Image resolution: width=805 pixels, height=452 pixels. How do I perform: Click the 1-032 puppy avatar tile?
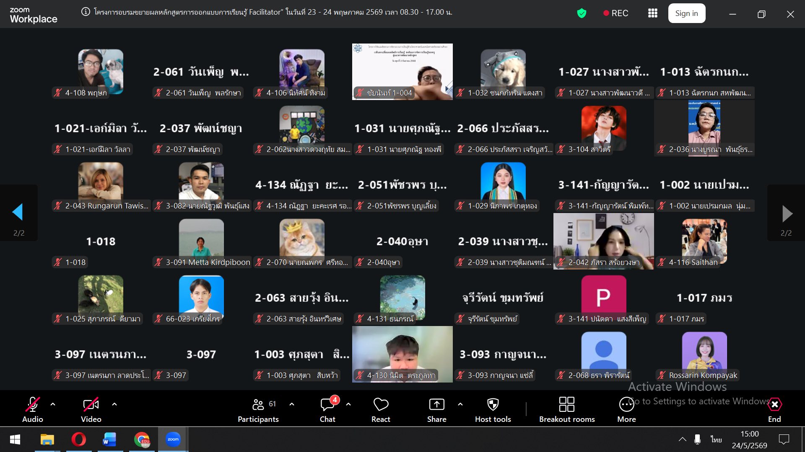coord(503,72)
